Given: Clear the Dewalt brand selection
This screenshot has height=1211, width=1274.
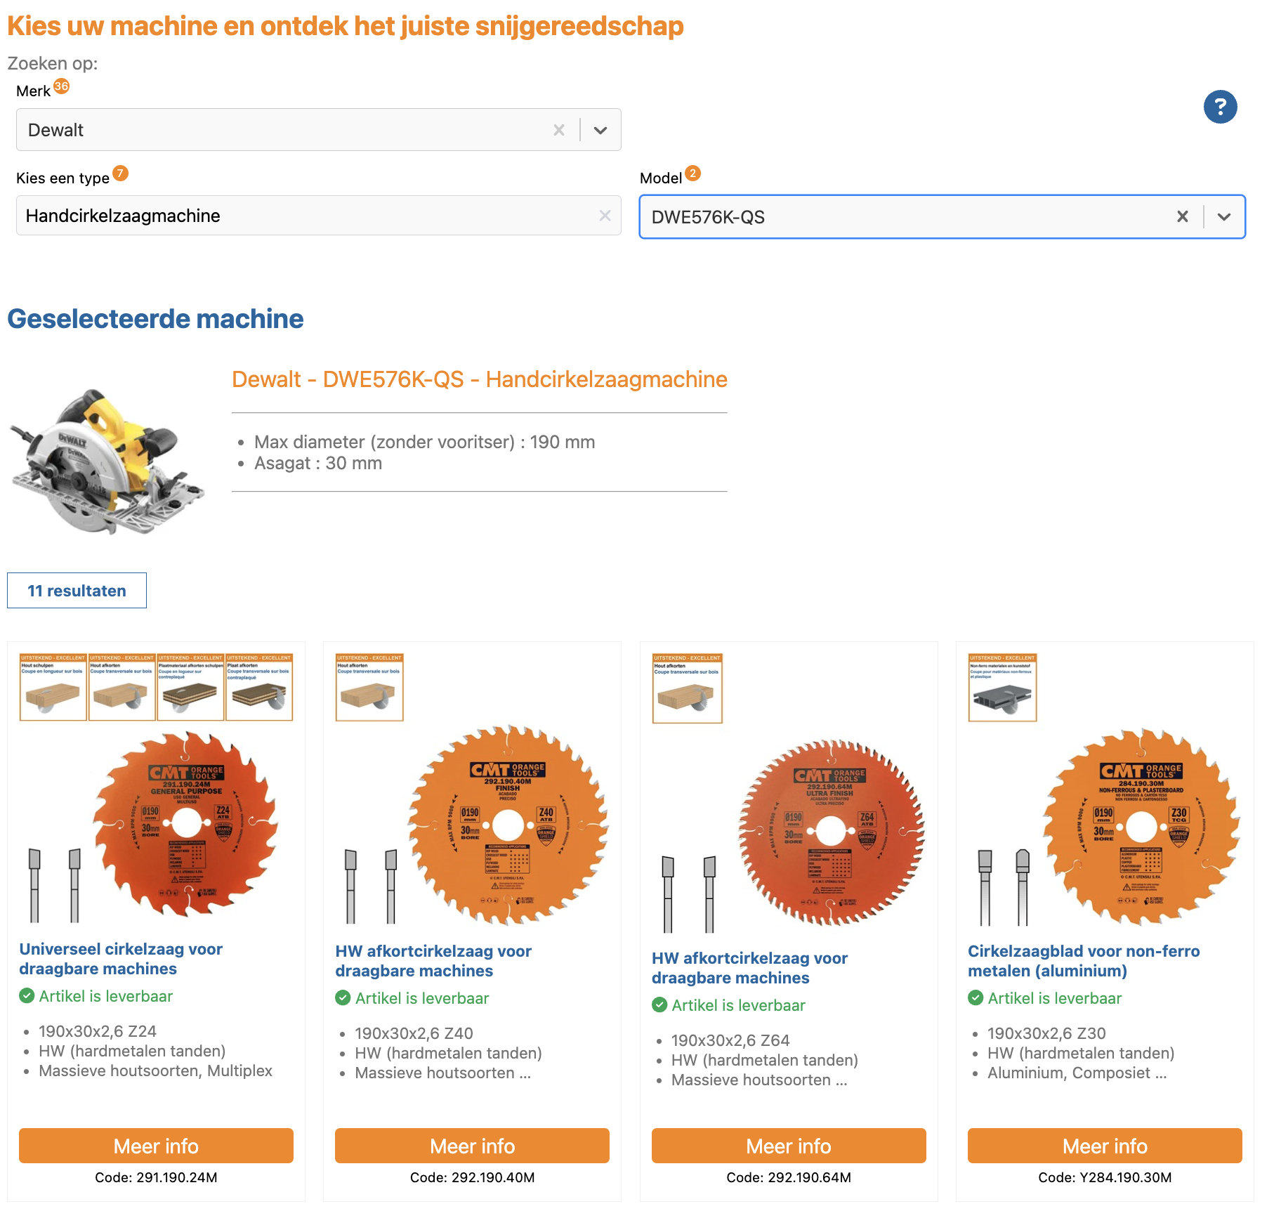Looking at the screenshot, I should pyautogui.click(x=559, y=130).
